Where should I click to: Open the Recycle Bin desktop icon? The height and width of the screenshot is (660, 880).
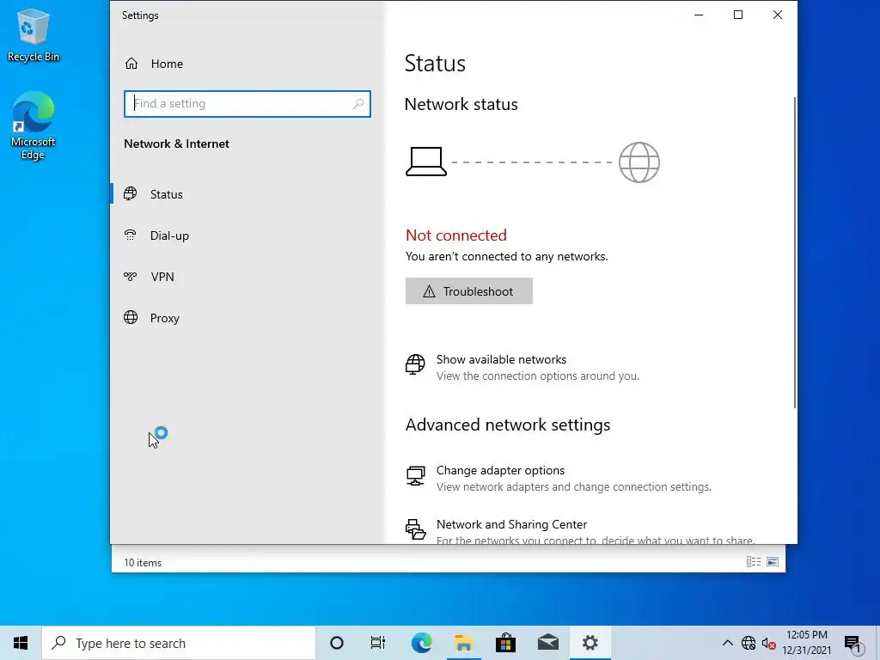tap(34, 35)
